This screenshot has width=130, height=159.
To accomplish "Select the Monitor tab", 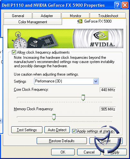I will click(x=76, y=16).
